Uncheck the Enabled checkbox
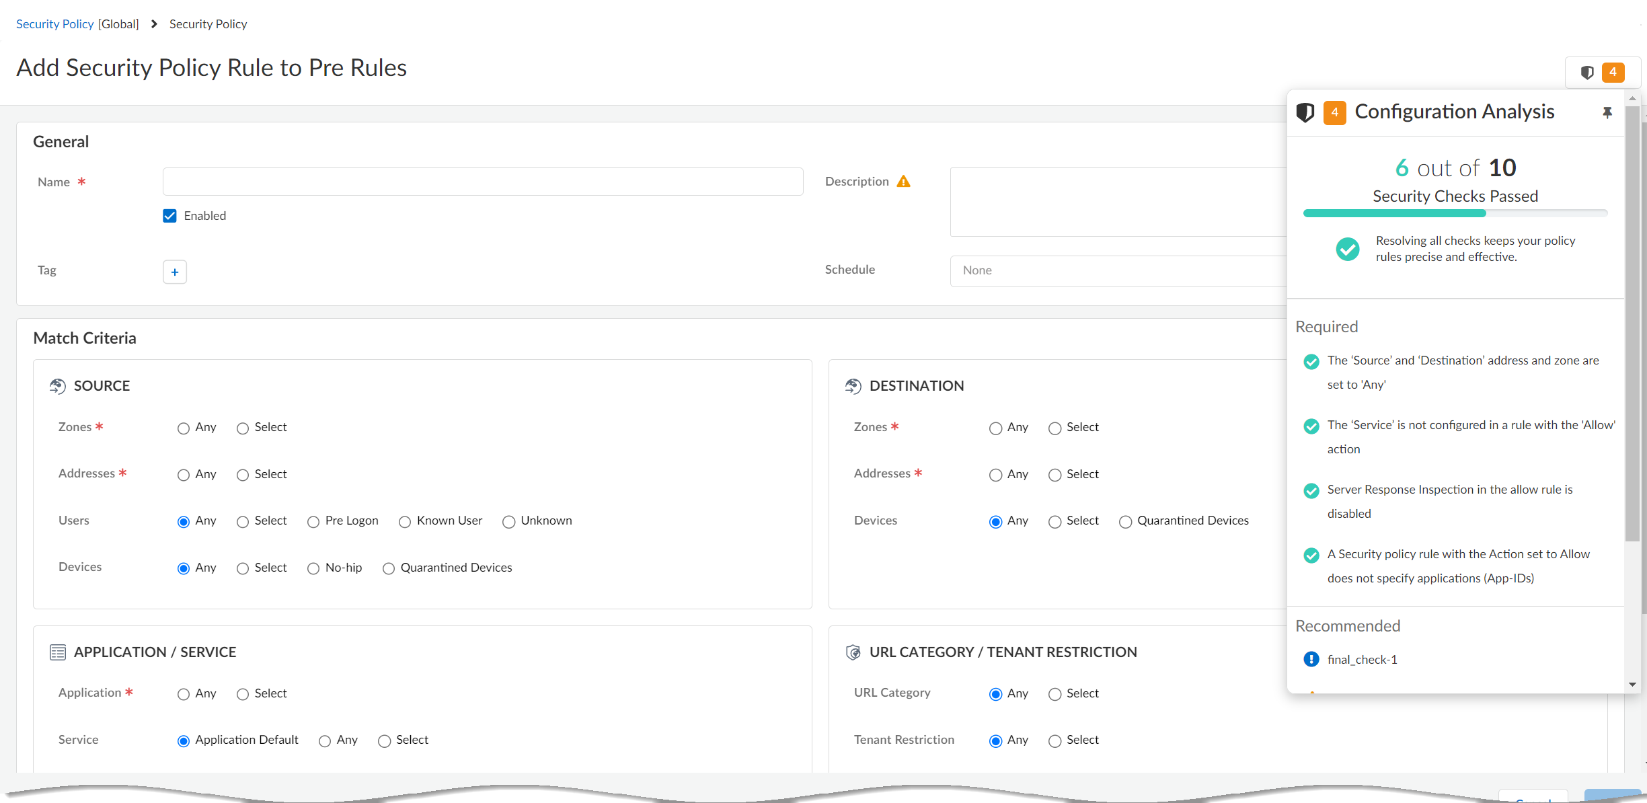The height and width of the screenshot is (803, 1647). coord(169,216)
